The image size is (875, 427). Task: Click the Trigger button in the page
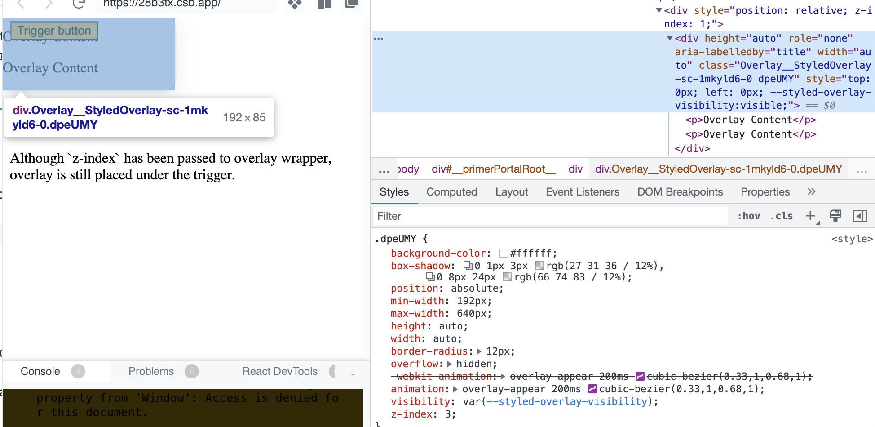point(53,30)
